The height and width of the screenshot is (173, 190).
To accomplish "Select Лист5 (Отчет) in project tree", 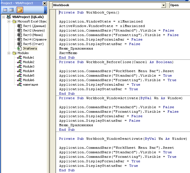I will pos(33,44).
